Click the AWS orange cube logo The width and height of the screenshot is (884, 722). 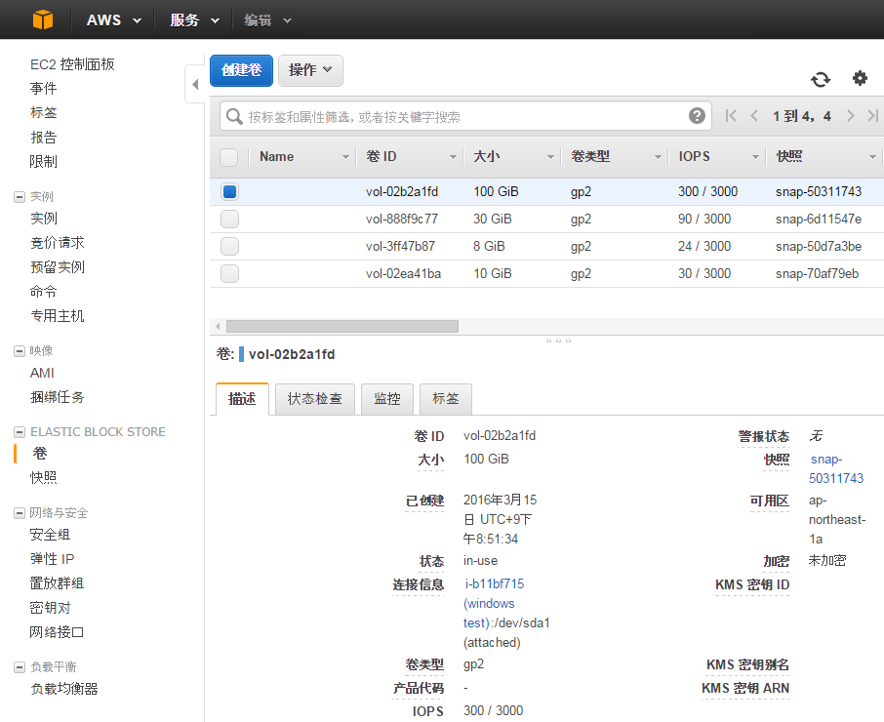point(43,20)
